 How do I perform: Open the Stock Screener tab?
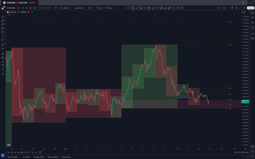coord(13,157)
